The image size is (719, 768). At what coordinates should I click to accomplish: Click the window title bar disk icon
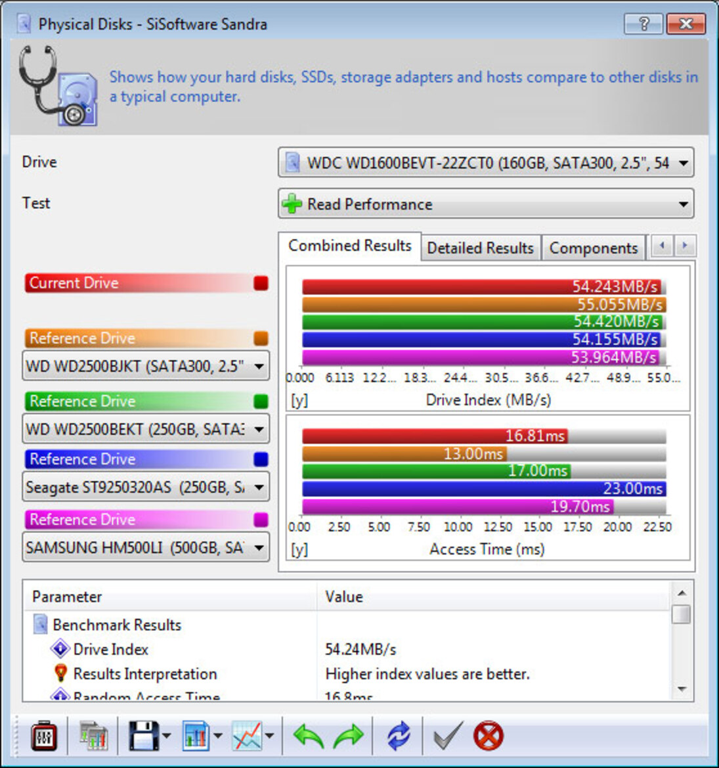pyautogui.click(x=24, y=23)
